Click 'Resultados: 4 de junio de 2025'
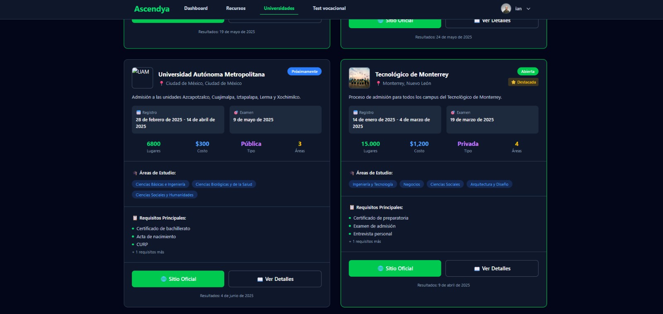Viewport: 663px width, 314px height. click(227, 296)
